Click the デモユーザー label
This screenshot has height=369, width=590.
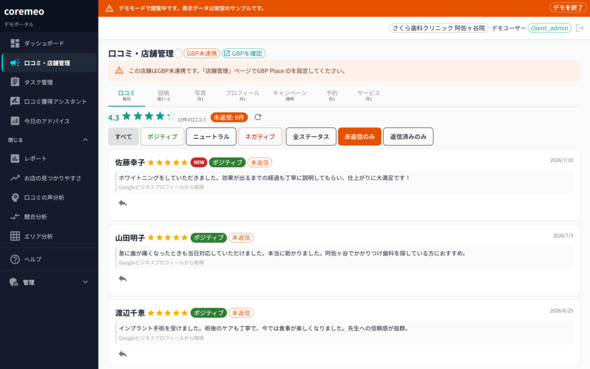click(x=508, y=28)
